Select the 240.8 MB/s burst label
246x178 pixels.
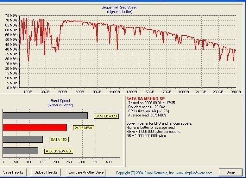[83, 128]
